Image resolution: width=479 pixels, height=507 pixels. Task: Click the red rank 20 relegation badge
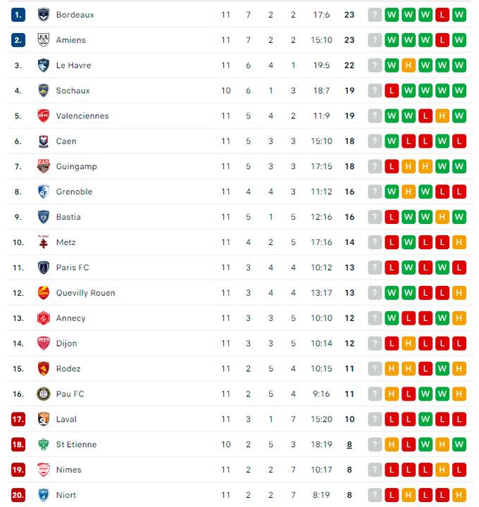(18, 496)
